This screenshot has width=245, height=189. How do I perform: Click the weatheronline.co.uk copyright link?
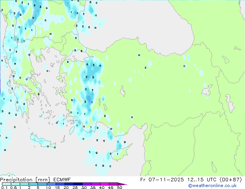213,186
